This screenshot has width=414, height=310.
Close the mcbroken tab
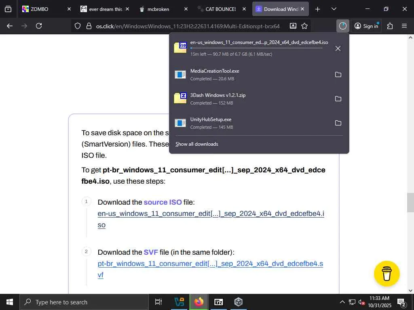point(186,9)
